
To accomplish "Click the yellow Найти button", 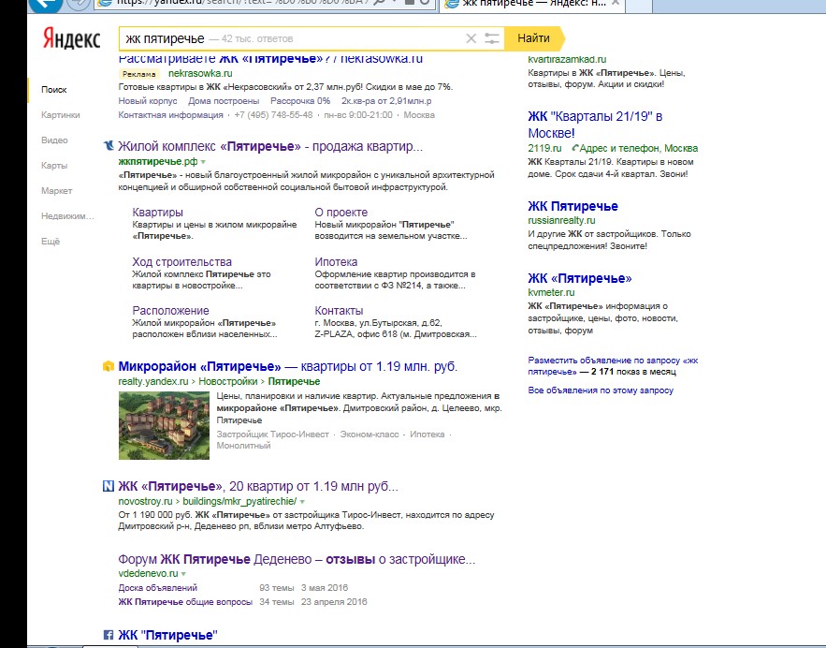I will pos(533,38).
